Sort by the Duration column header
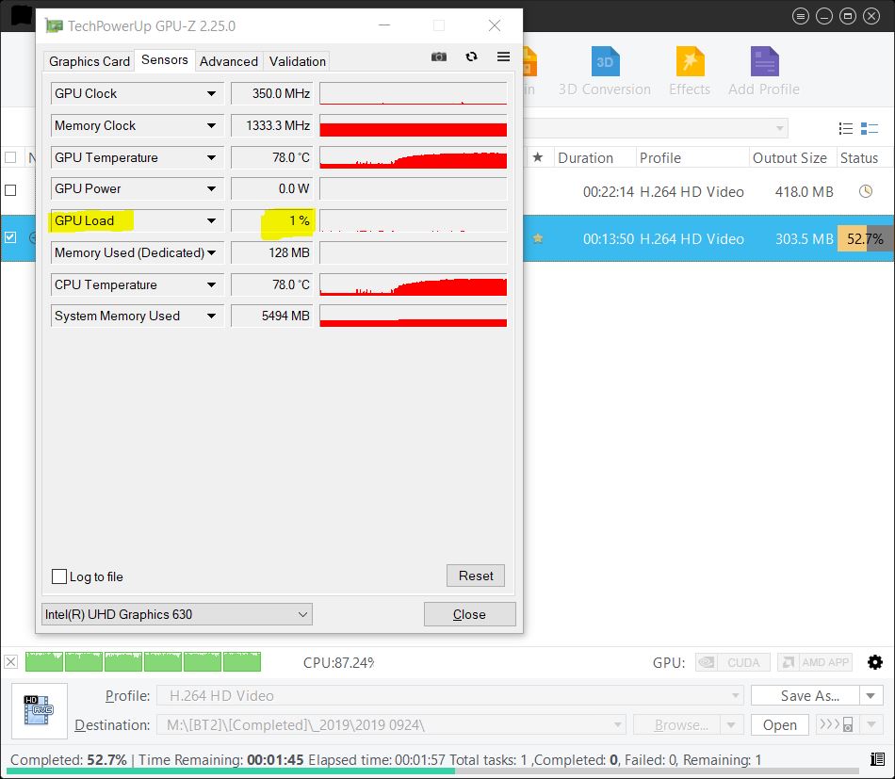The image size is (895, 779). click(x=594, y=157)
